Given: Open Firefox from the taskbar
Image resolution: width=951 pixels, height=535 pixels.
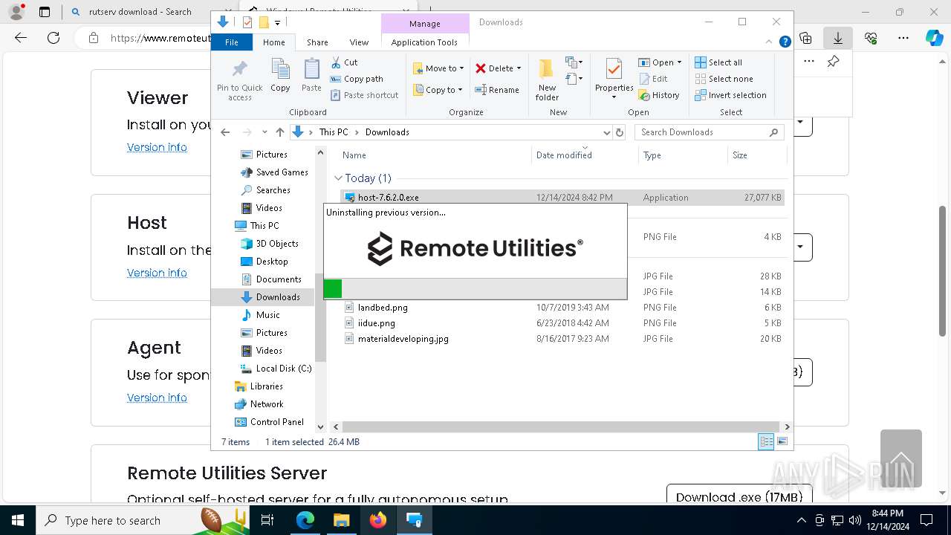Looking at the screenshot, I should point(377,520).
